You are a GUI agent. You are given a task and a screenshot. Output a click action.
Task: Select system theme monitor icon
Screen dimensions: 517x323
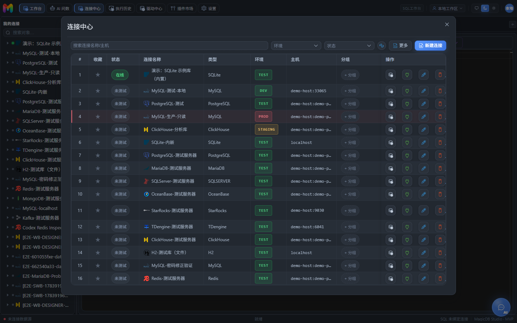click(x=476, y=8)
